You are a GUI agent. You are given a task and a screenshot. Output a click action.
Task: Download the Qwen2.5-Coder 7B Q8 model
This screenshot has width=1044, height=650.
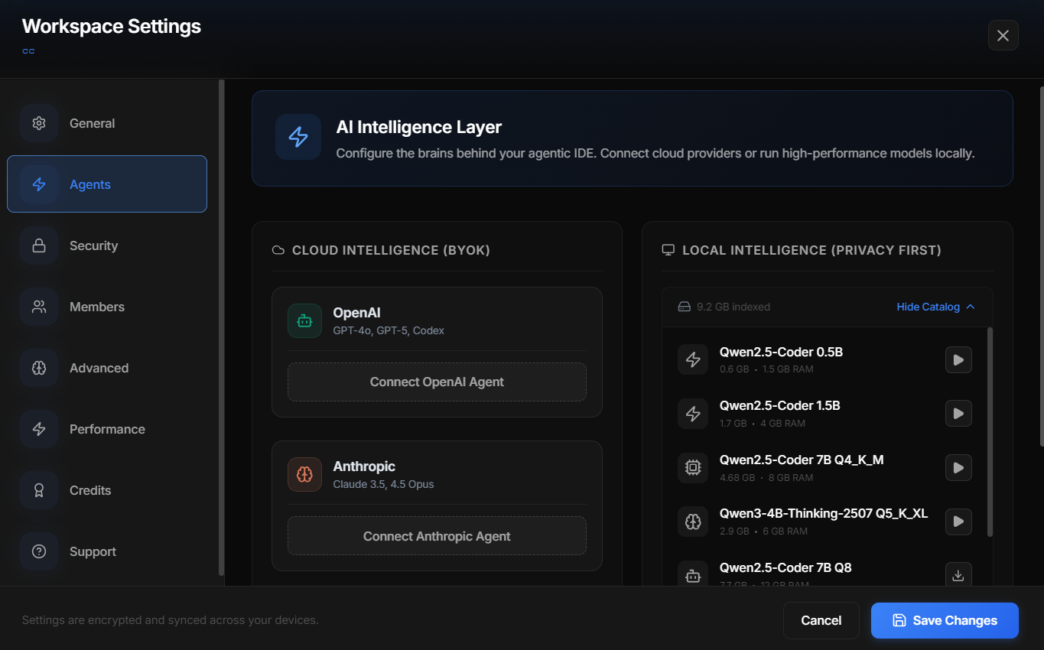coord(958,575)
